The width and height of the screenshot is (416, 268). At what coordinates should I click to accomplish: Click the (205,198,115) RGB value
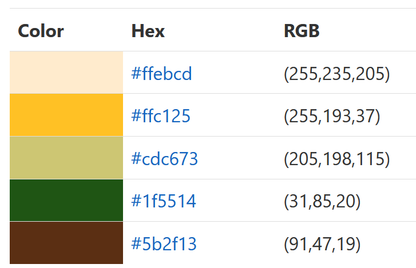[336, 159]
